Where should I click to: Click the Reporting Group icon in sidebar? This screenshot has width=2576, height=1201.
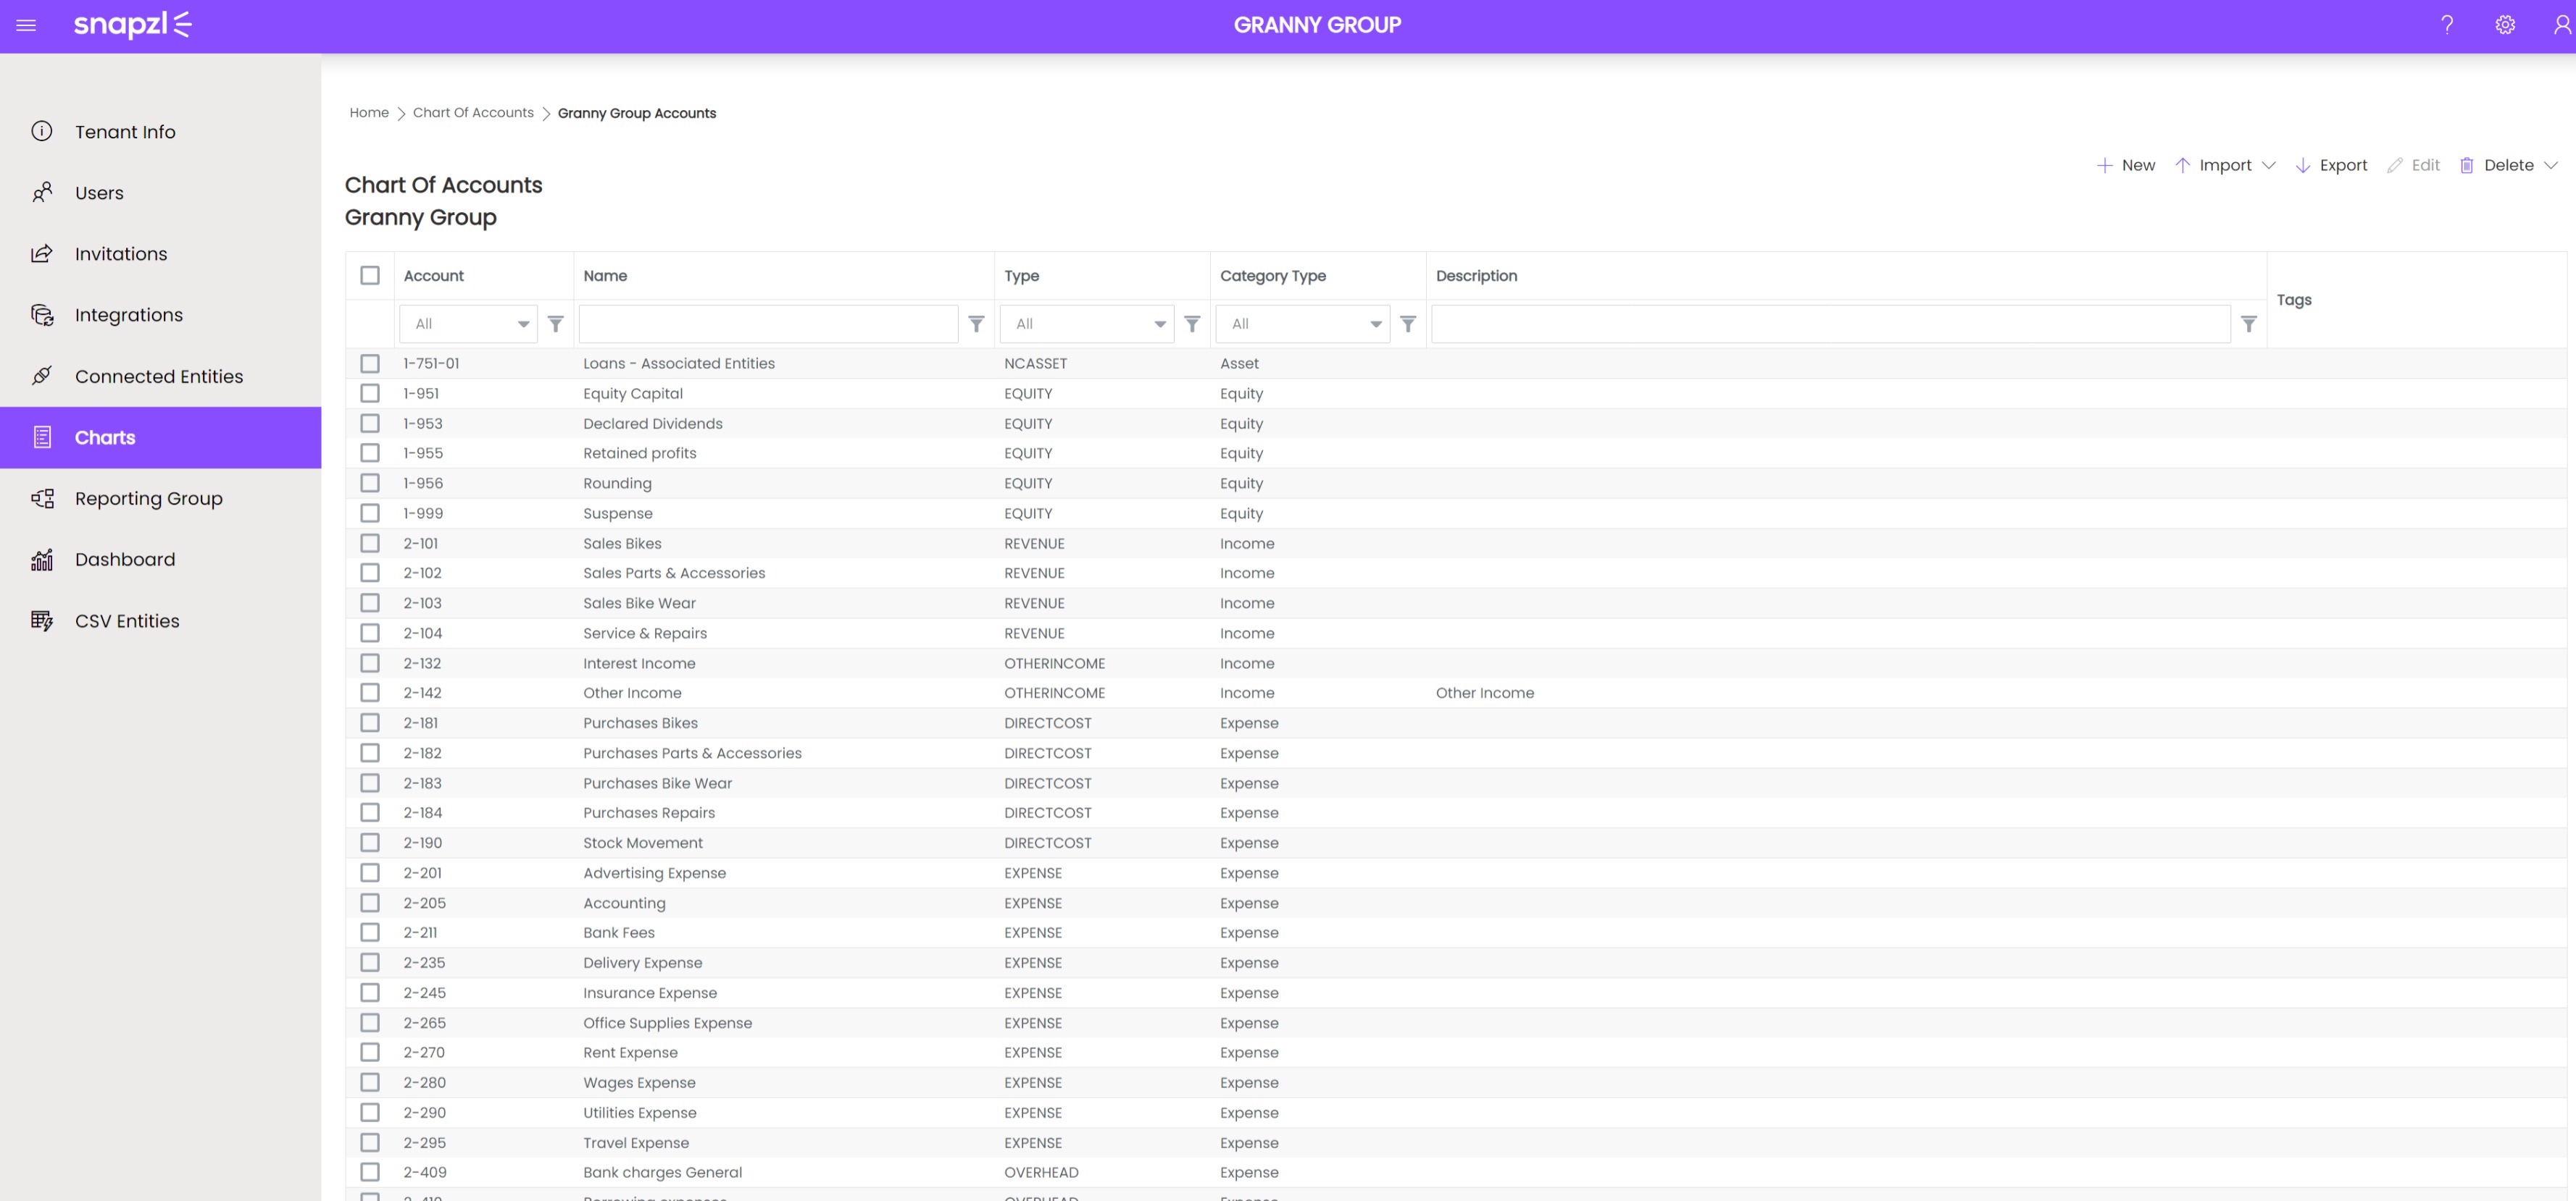pyautogui.click(x=43, y=499)
